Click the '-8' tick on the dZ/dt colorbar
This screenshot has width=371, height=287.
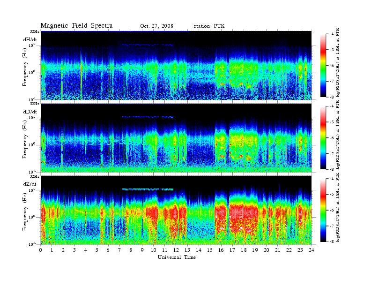pos(332,242)
